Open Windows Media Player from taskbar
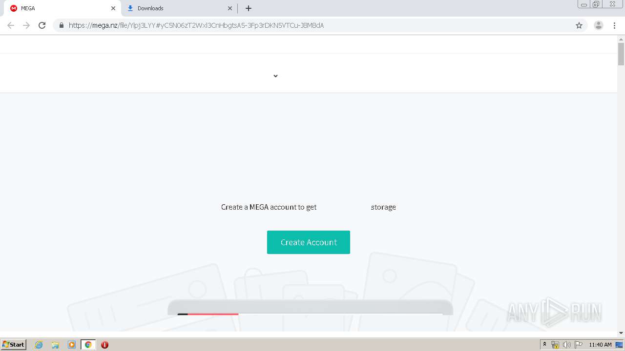Viewport: 625px width, 351px height. click(x=72, y=345)
